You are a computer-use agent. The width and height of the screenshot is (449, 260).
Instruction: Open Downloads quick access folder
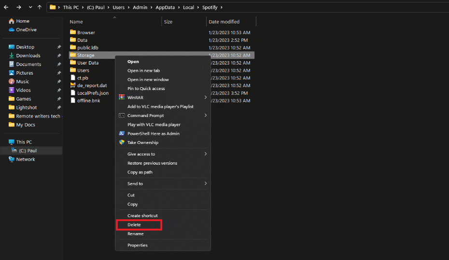click(25, 56)
